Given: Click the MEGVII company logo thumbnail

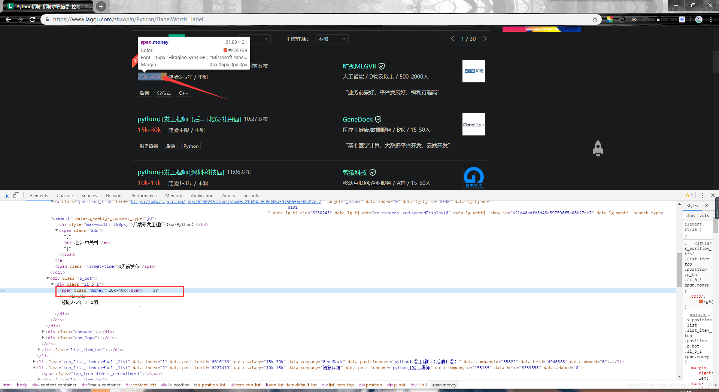Looking at the screenshot, I should click(x=474, y=71).
